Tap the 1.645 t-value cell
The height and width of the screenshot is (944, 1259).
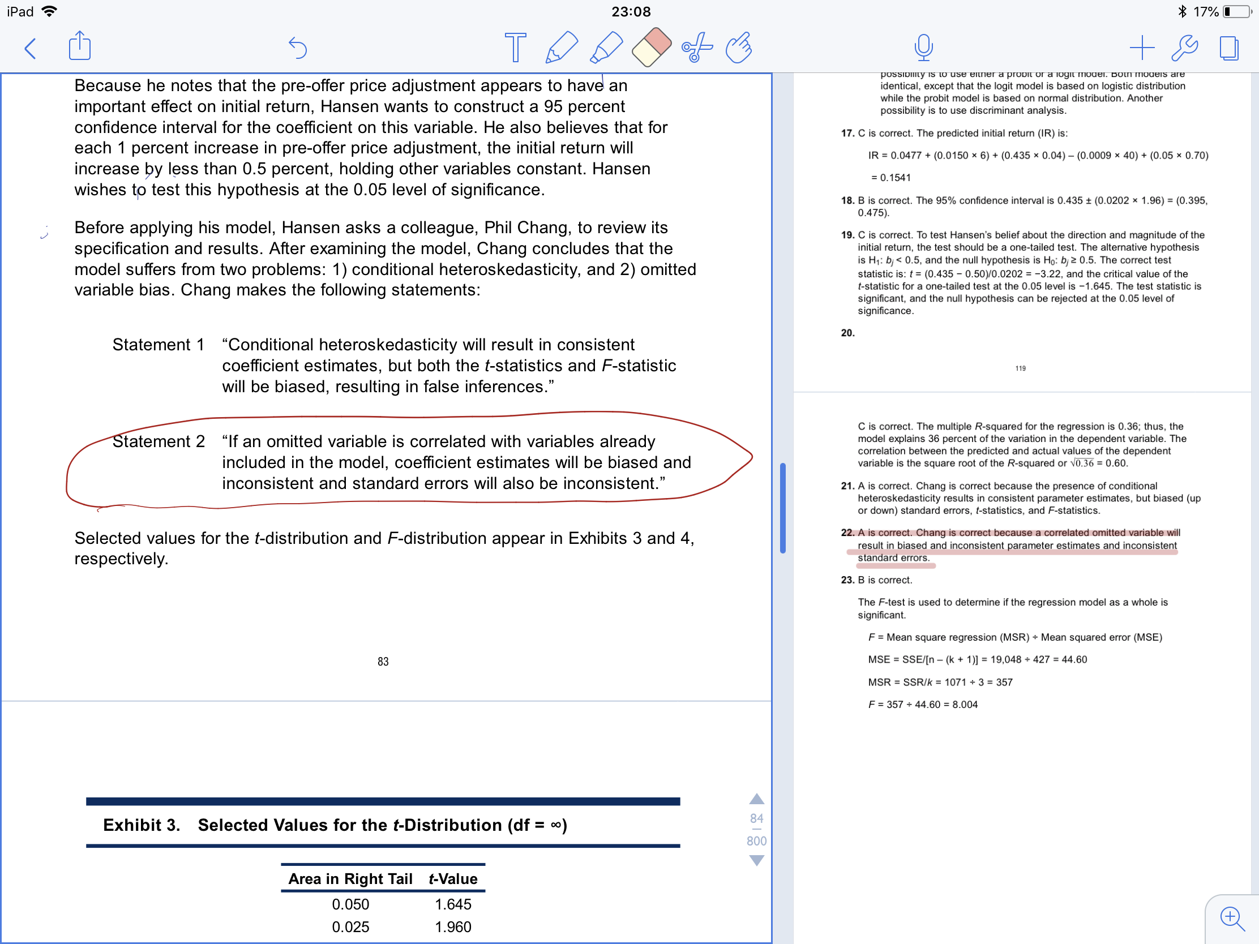453,904
